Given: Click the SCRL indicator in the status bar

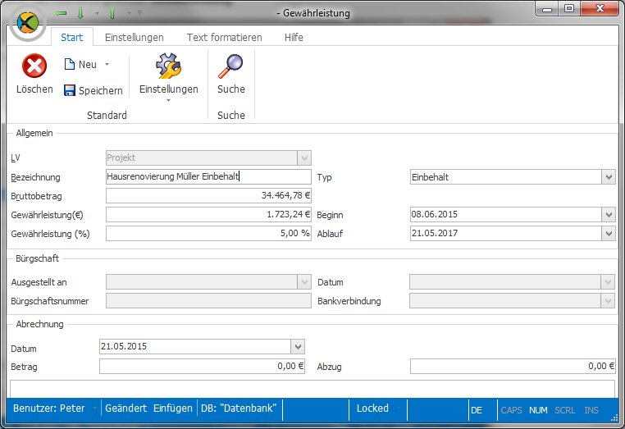Looking at the screenshot, I should pos(565,410).
